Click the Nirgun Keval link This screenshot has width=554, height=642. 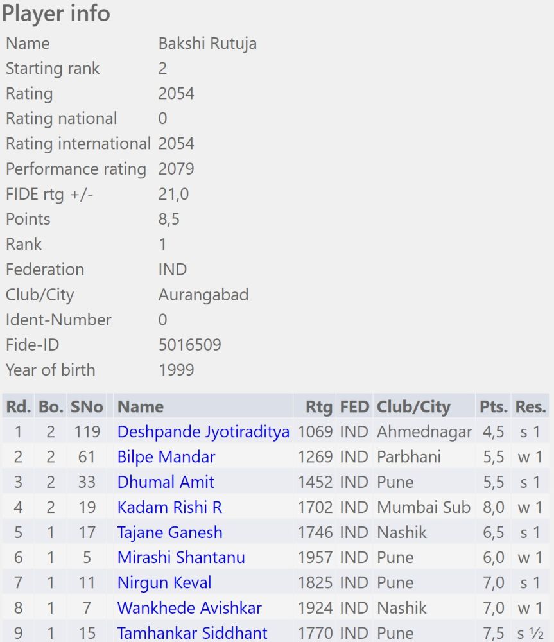(164, 582)
